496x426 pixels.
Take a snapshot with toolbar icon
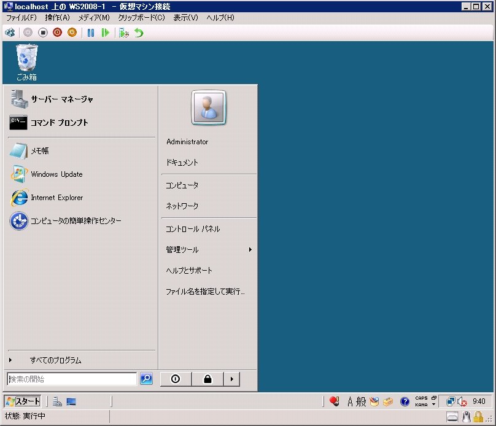point(123,33)
